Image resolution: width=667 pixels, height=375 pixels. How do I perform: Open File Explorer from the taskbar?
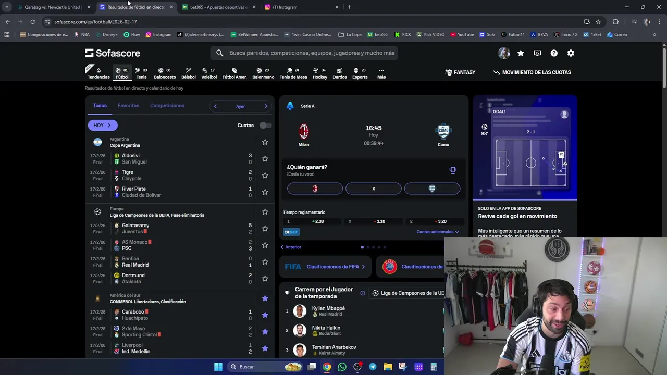click(x=388, y=367)
